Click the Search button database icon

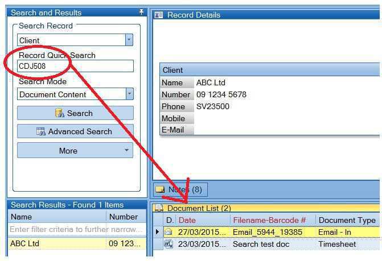tap(59, 113)
